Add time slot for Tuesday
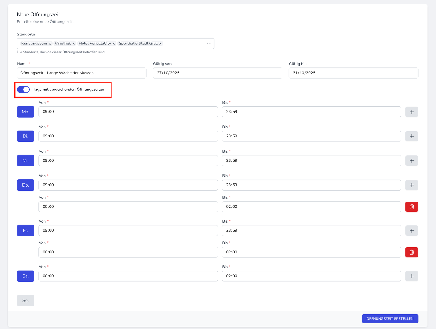The height and width of the screenshot is (329, 436). [411, 136]
